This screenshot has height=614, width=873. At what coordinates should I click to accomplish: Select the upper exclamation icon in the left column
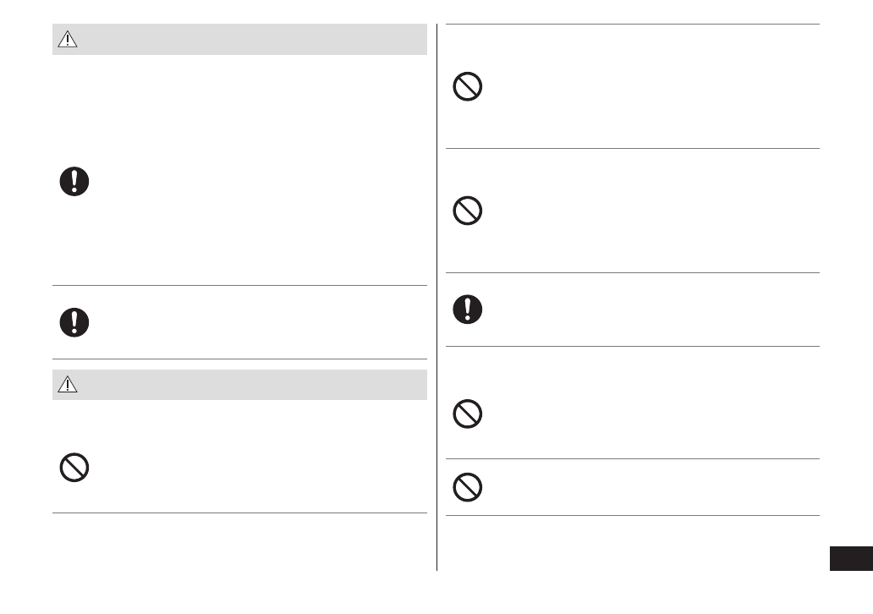(x=75, y=182)
